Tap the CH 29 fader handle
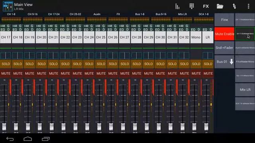Image resolution: width=255 pixels, height=143 pixels. 147,126
